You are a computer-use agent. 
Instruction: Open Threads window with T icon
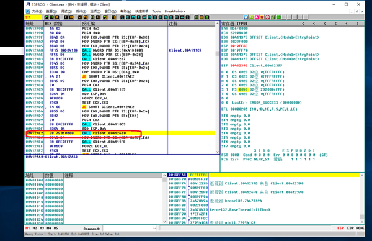(138, 17)
